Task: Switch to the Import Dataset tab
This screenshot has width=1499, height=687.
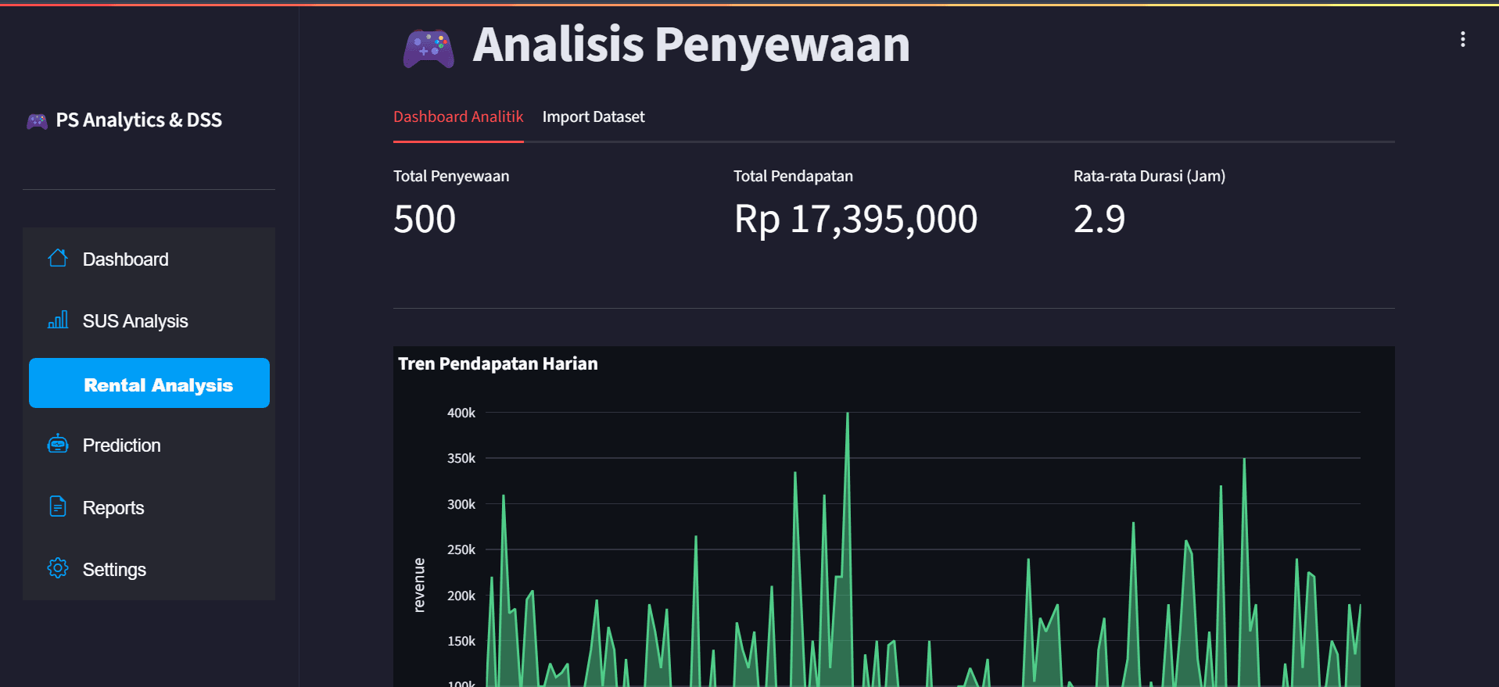Action: (x=594, y=116)
